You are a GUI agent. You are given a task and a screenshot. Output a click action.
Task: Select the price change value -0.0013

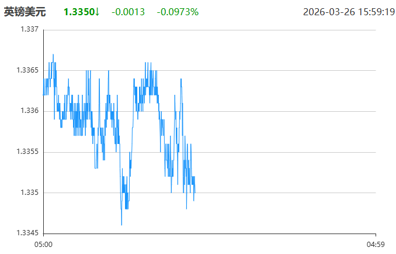128,12
